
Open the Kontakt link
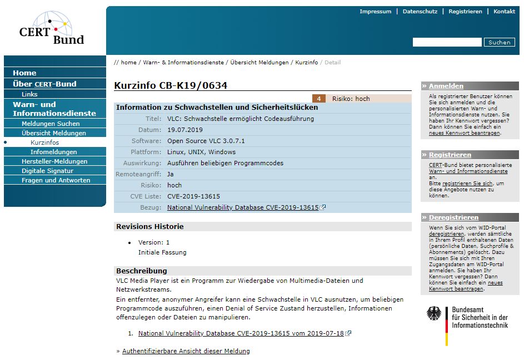(504, 11)
